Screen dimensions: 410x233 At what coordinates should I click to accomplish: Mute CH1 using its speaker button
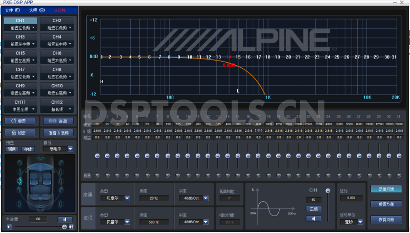point(314,218)
